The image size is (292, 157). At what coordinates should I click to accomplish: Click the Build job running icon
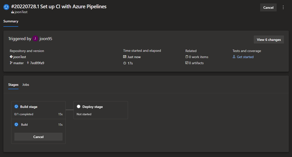tap(16, 125)
